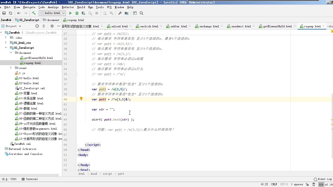Select 1.js in project tree
Image resolution: width=333 pixels, height=187 pixels.
[x=22, y=73]
